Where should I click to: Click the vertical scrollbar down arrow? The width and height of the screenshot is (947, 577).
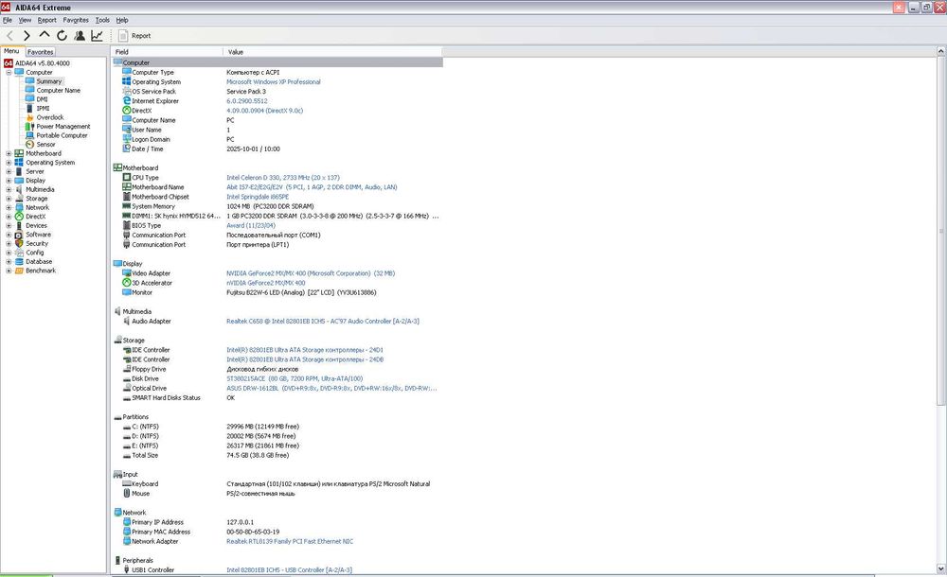941,568
